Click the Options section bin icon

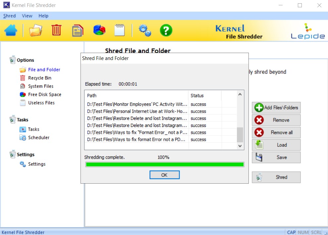13,60
